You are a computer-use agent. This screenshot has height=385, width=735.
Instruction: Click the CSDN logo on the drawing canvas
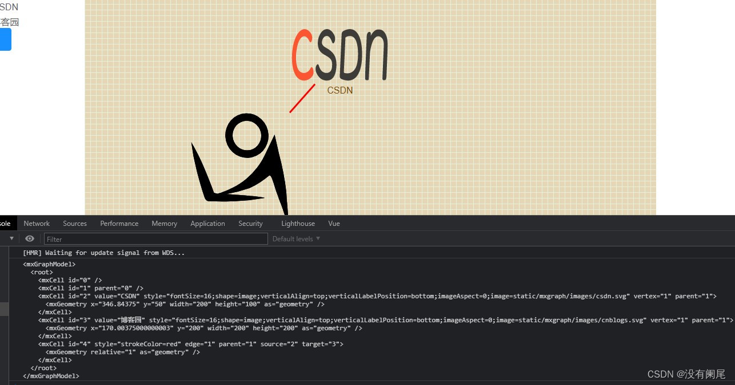339,54
